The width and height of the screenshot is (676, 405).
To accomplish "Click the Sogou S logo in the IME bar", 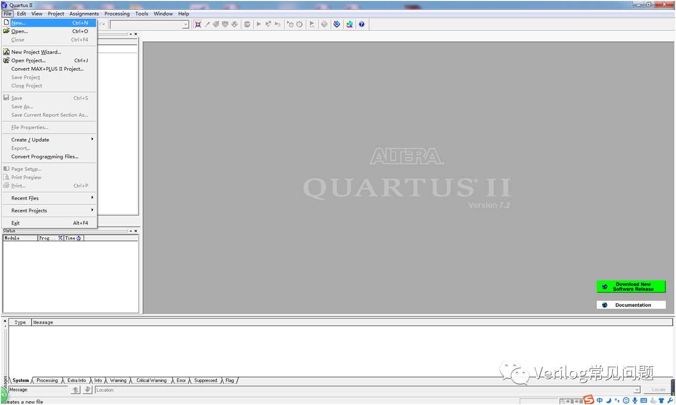I will click(x=589, y=400).
